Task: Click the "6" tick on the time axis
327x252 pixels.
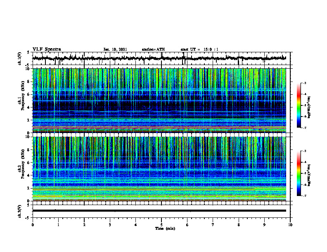Action: coord(187,225)
